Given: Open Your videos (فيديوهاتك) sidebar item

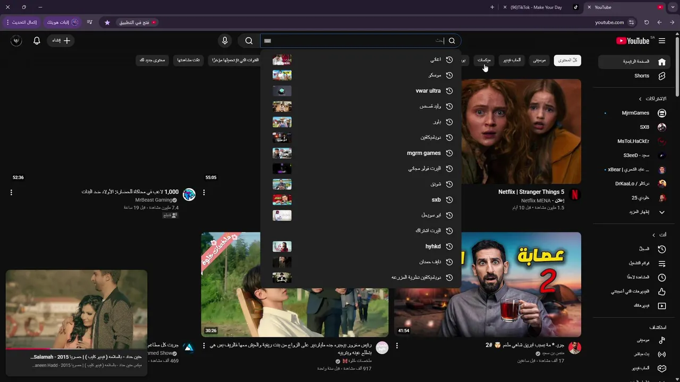Looking at the screenshot, I should 634,306.
